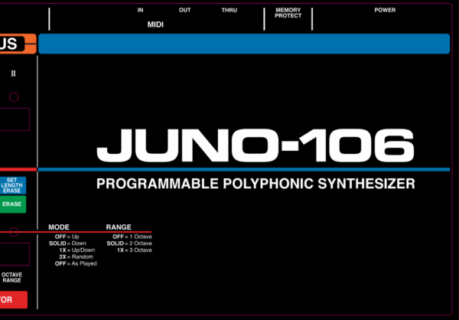Click the MIDI section label
The height and width of the screenshot is (320, 459).
coord(155,24)
